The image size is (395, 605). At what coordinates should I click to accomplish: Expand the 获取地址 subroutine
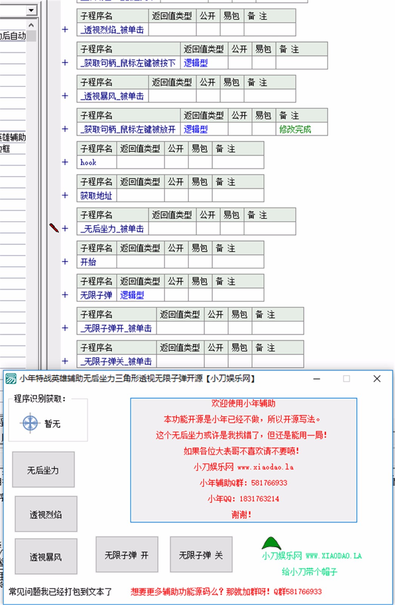(65, 195)
